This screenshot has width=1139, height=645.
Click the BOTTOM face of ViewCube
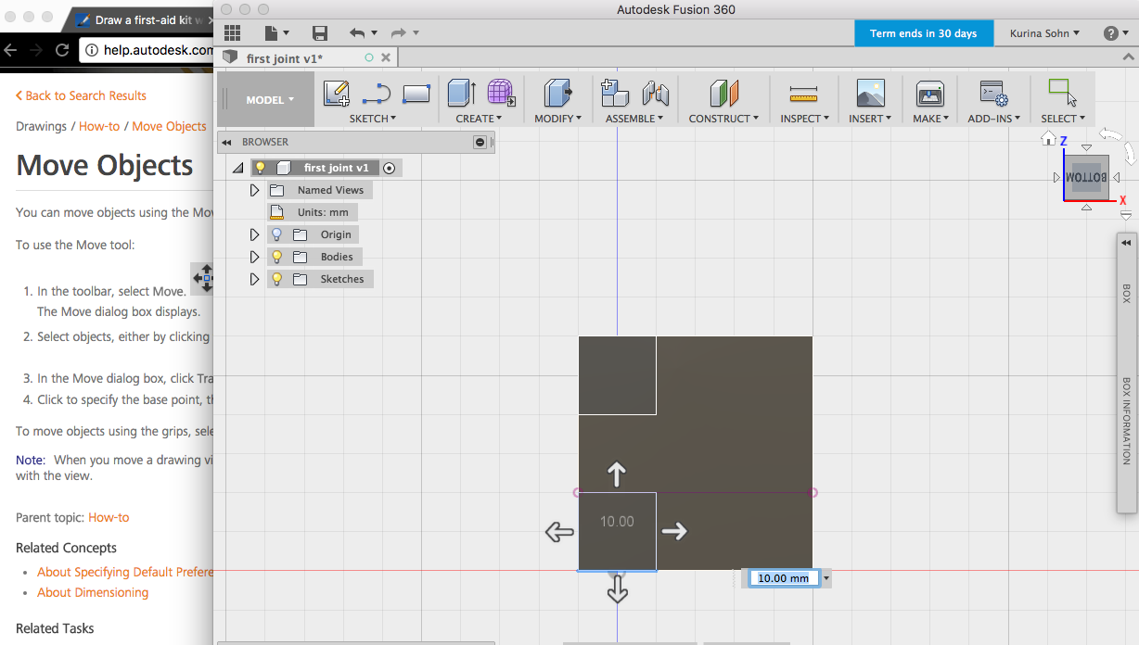pyautogui.click(x=1086, y=177)
